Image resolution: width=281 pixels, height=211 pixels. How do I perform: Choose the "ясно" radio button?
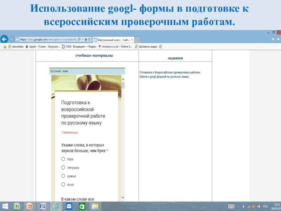click(63, 184)
